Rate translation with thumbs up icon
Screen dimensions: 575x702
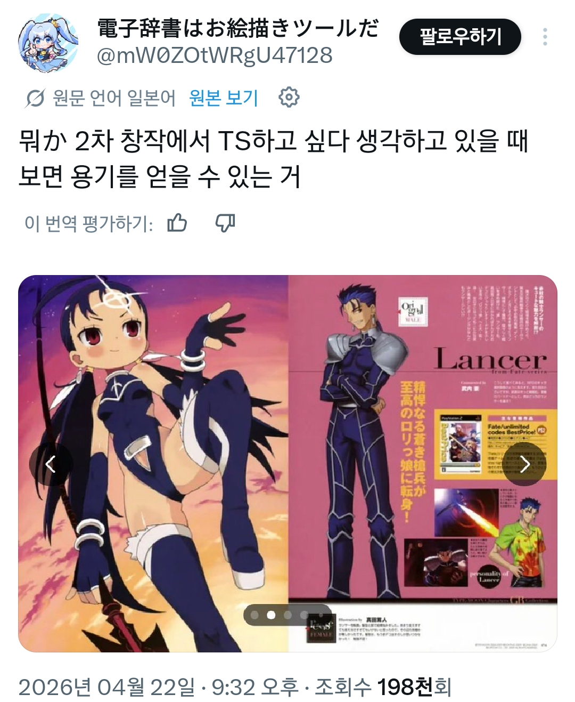point(177,223)
